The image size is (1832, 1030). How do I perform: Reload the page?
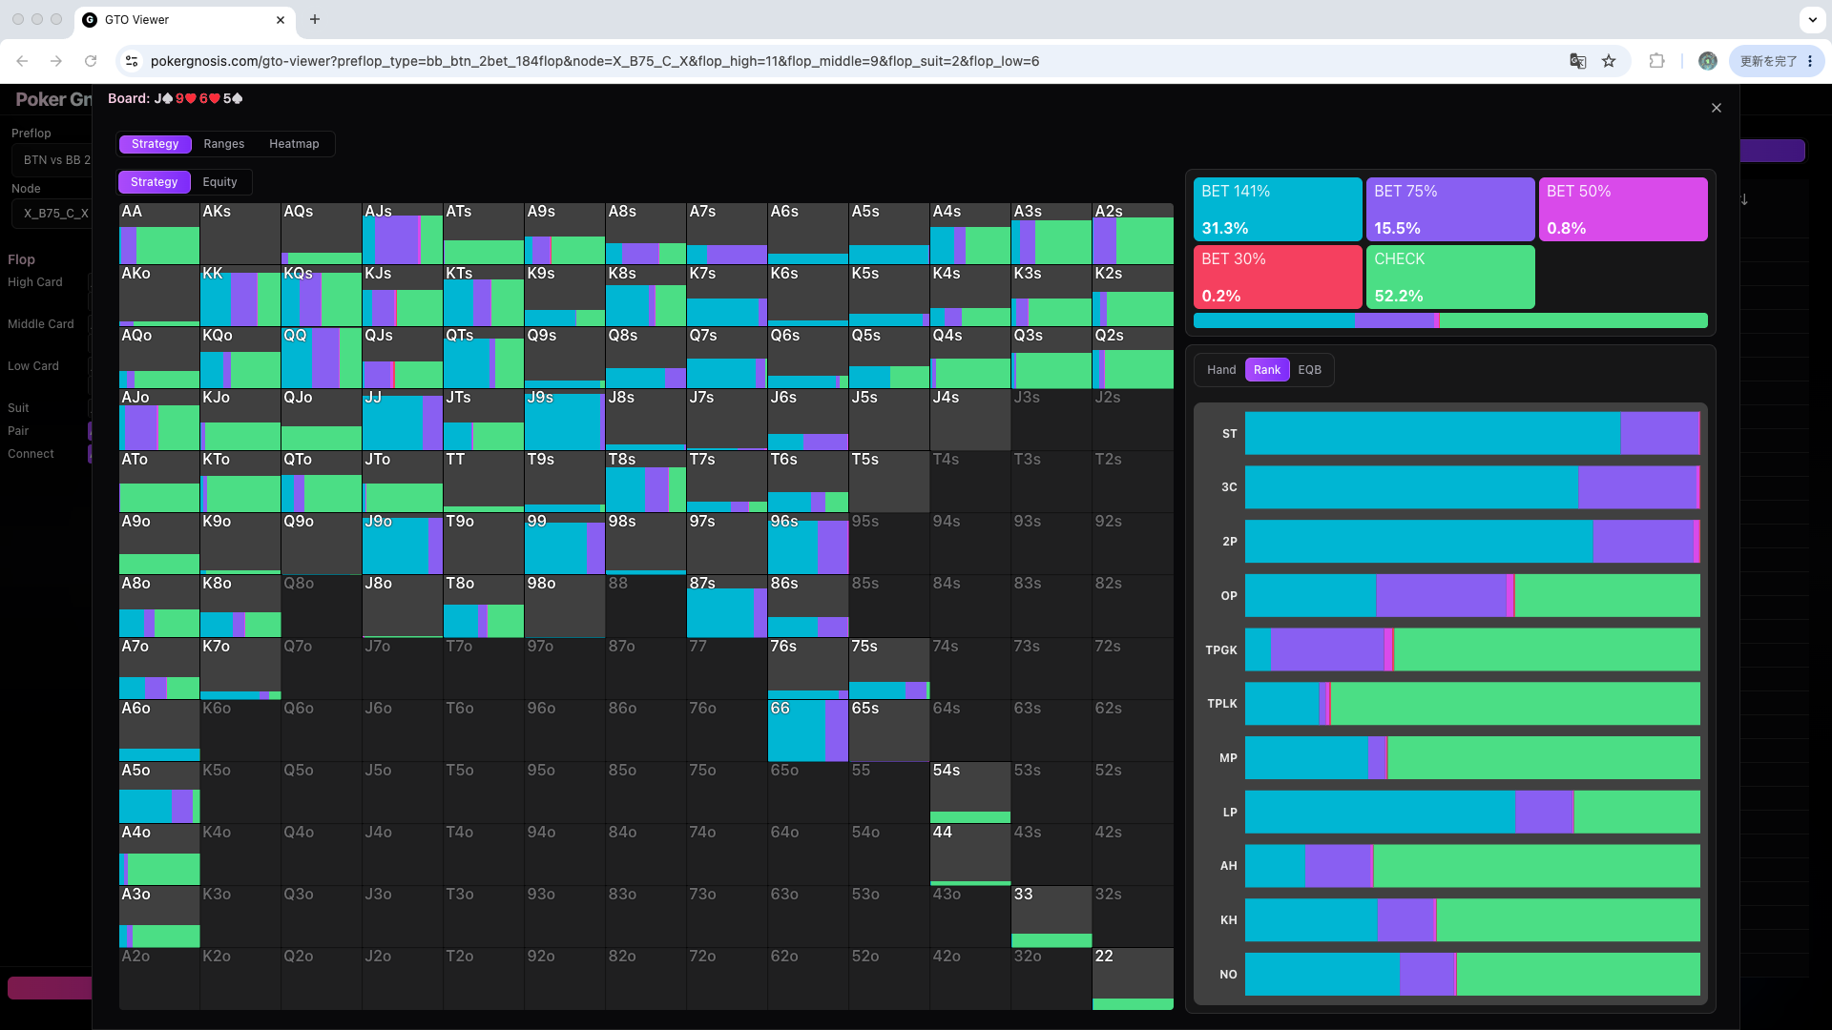91,61
